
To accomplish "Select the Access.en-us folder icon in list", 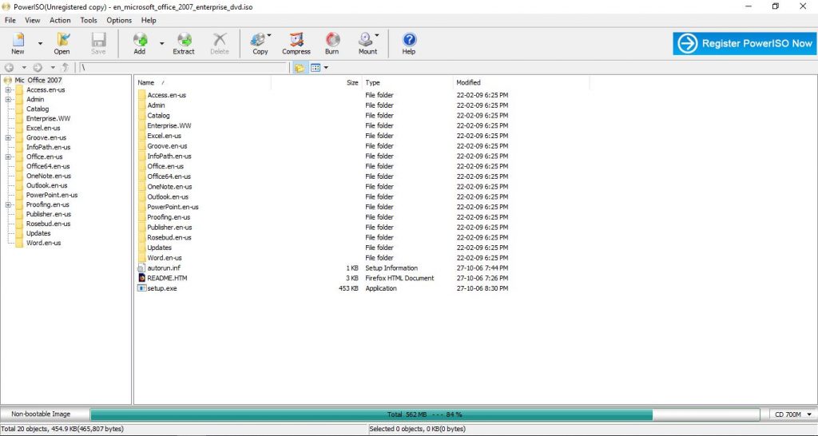I will click(x=142, y=95).
